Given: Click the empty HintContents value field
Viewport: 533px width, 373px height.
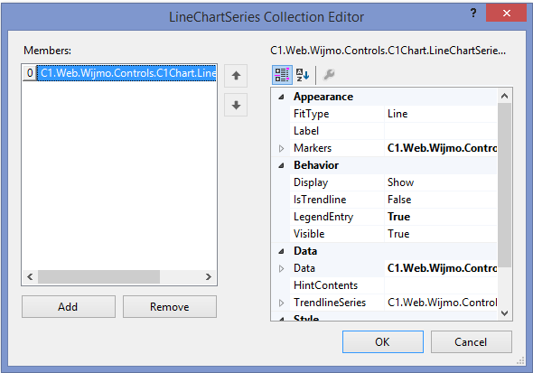Looking at the screenshot, I should click(x=441, y=285).
